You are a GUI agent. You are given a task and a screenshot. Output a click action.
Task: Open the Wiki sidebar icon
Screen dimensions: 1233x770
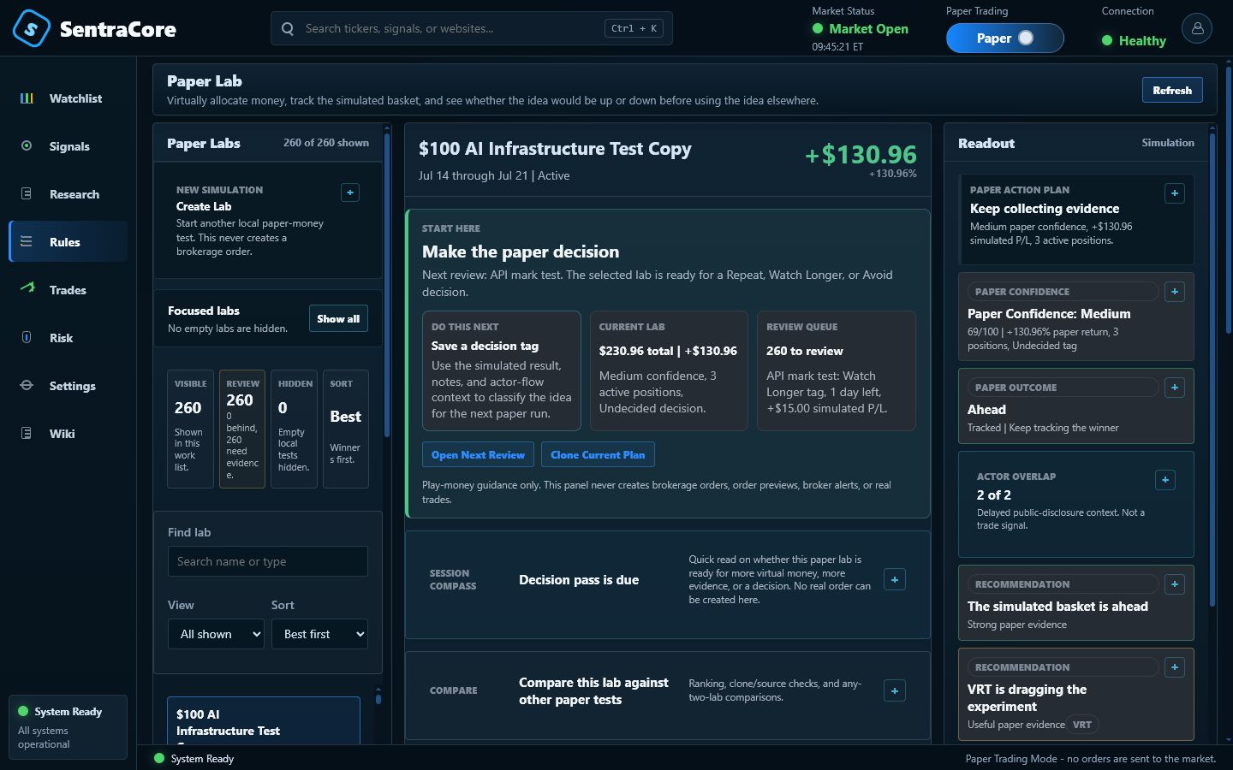[x=27, y=434]
